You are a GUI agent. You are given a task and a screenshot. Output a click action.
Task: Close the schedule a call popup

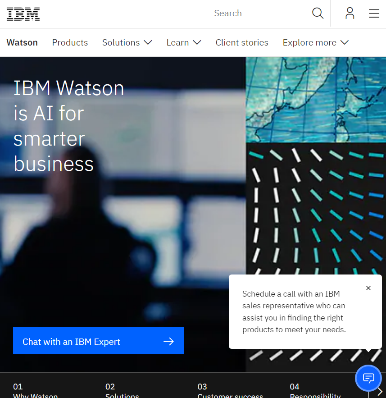click(368, 288)
